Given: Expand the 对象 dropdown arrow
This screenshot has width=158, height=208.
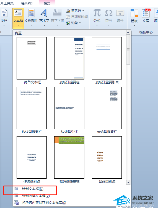Looking at the screenshot, I should (80, 23).
